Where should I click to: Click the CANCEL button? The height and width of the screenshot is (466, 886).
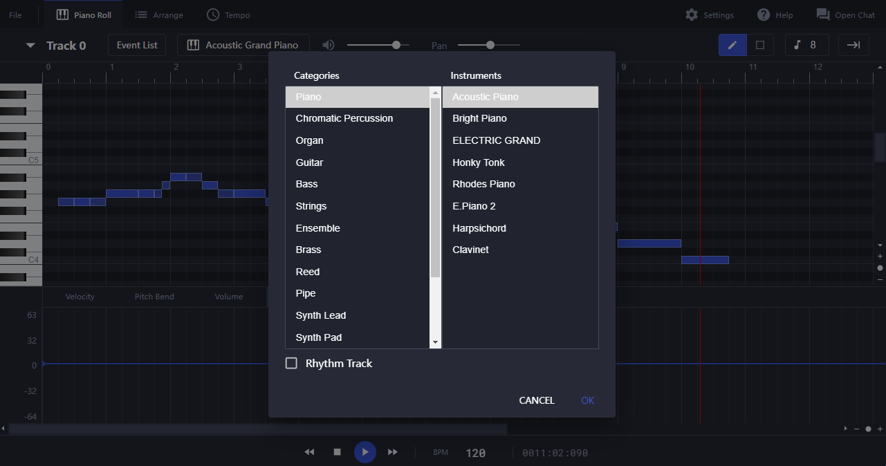(537, 400)
